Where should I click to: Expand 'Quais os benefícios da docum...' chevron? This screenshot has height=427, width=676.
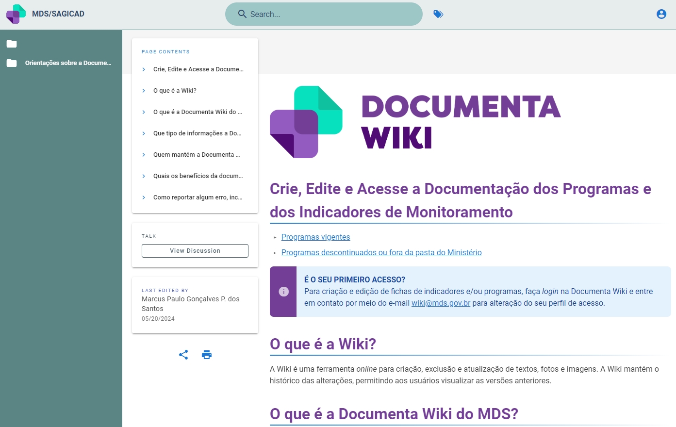coord(143,176)
